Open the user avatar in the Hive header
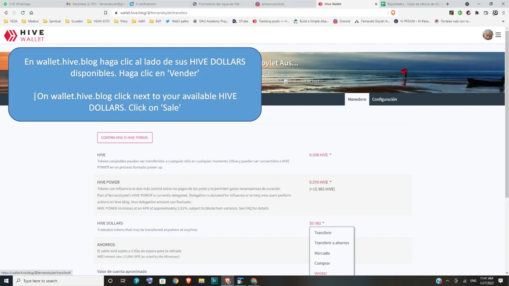This screenshot has width=509, height=286. pos(488,35)
